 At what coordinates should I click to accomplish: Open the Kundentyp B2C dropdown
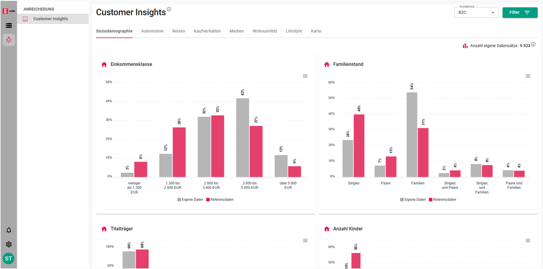(476, 12)
